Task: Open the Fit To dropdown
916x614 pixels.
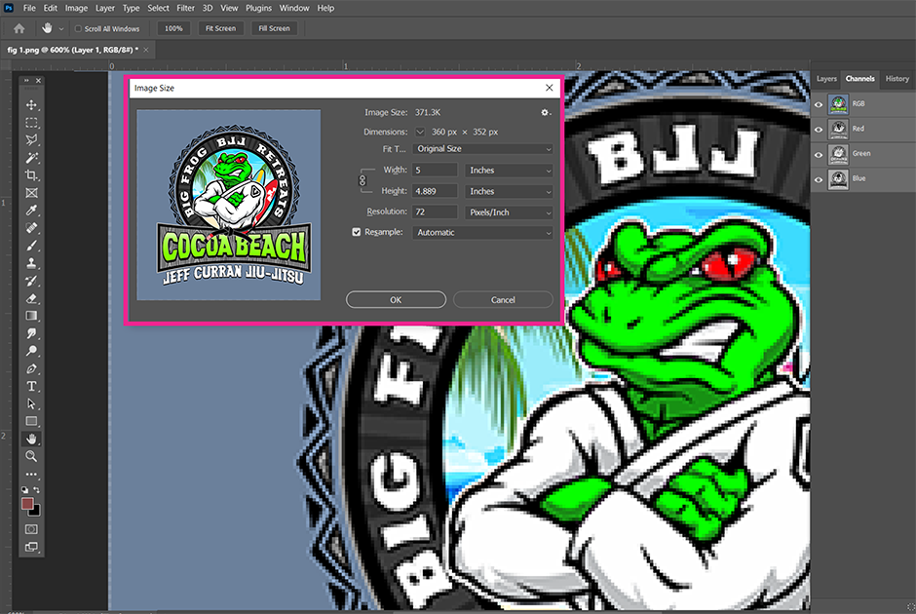Action: (x=482, y=149)
